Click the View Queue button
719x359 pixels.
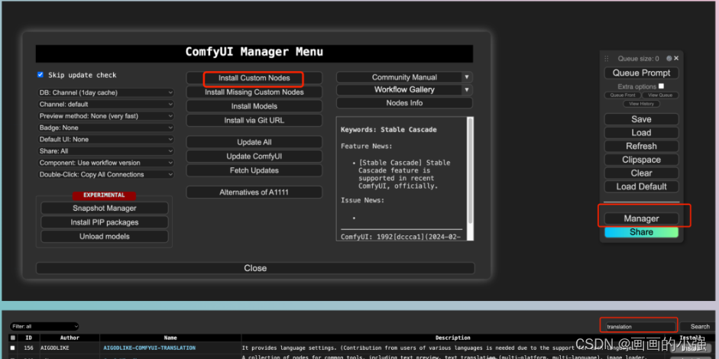coord(660,95)
